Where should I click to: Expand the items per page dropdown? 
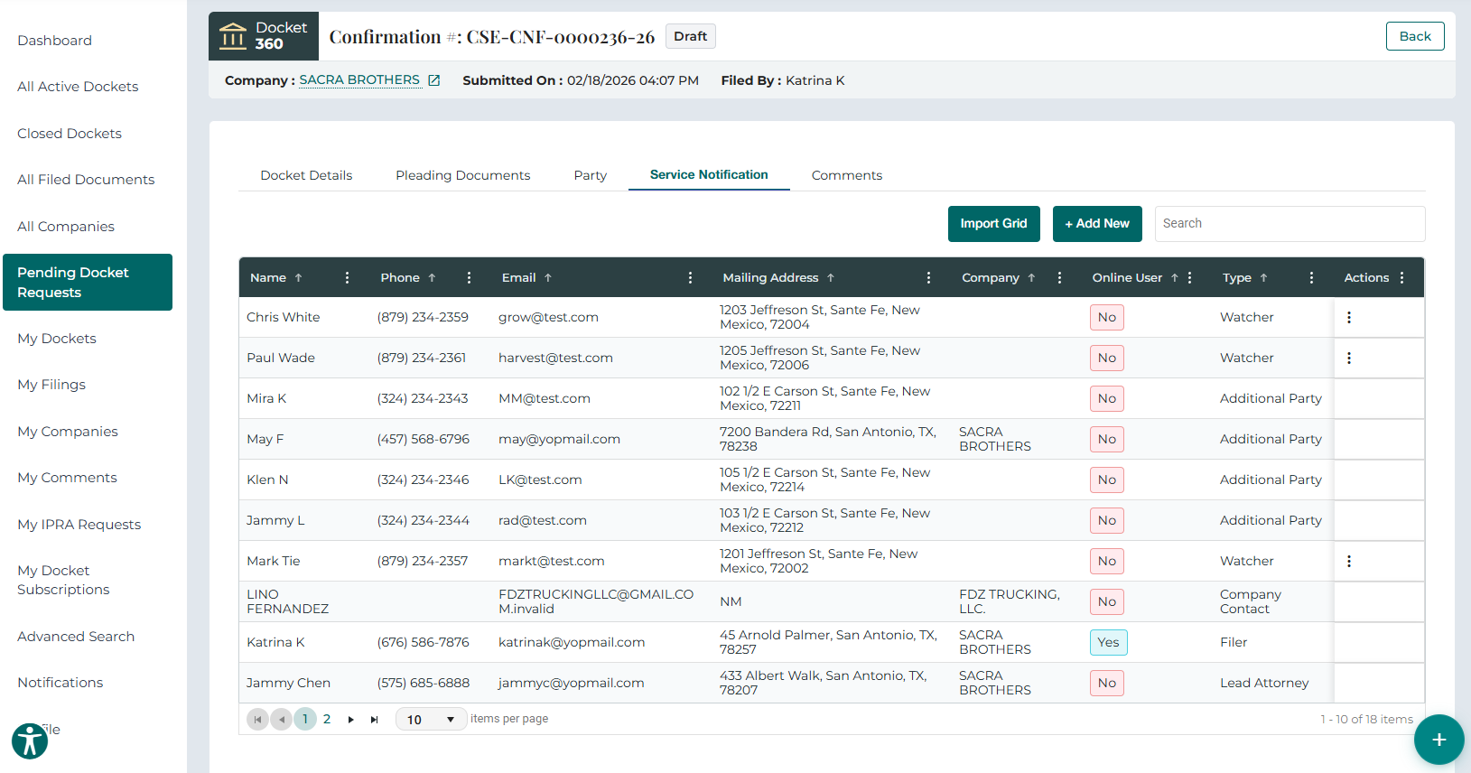[x=450, y=720]
